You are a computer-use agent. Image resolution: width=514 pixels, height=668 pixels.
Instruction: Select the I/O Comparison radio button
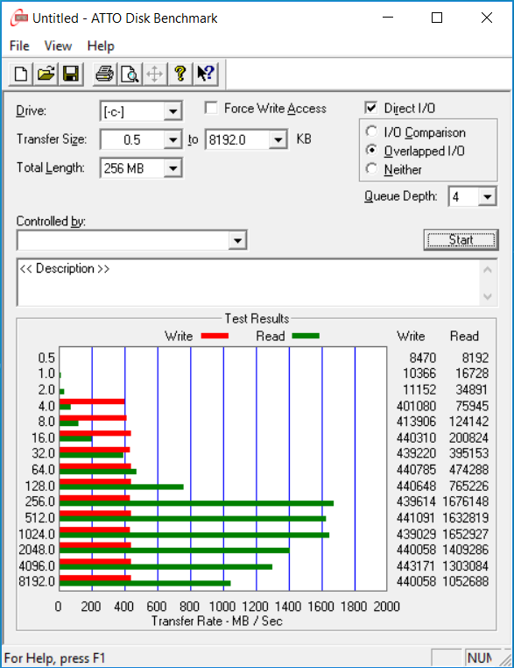click(371, 131)
